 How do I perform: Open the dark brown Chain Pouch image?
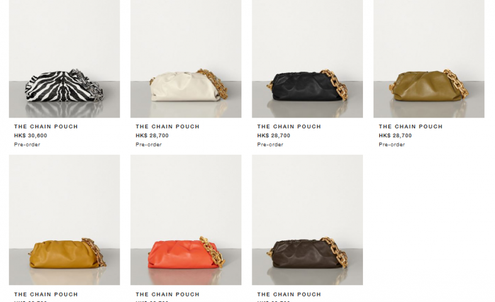[308, 220]
